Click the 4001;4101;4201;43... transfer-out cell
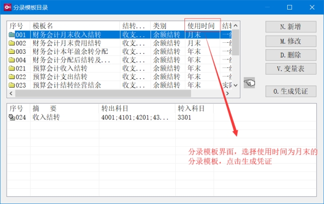324x204 pixels. [x=135, y=117]
